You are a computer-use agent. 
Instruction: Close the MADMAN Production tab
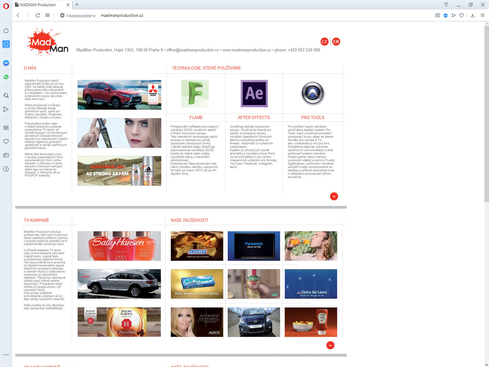point(68,5)
